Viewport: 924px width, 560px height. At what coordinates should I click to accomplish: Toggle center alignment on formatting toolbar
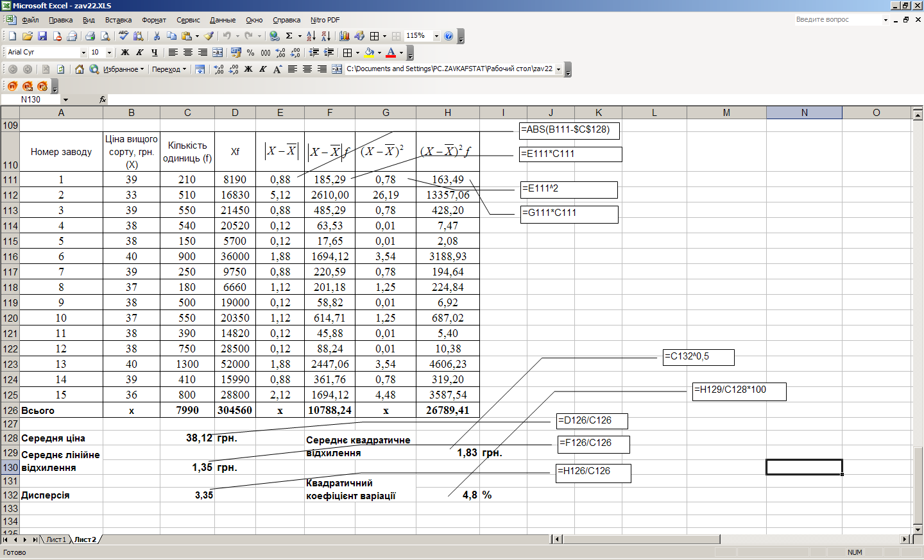point(188,53)
